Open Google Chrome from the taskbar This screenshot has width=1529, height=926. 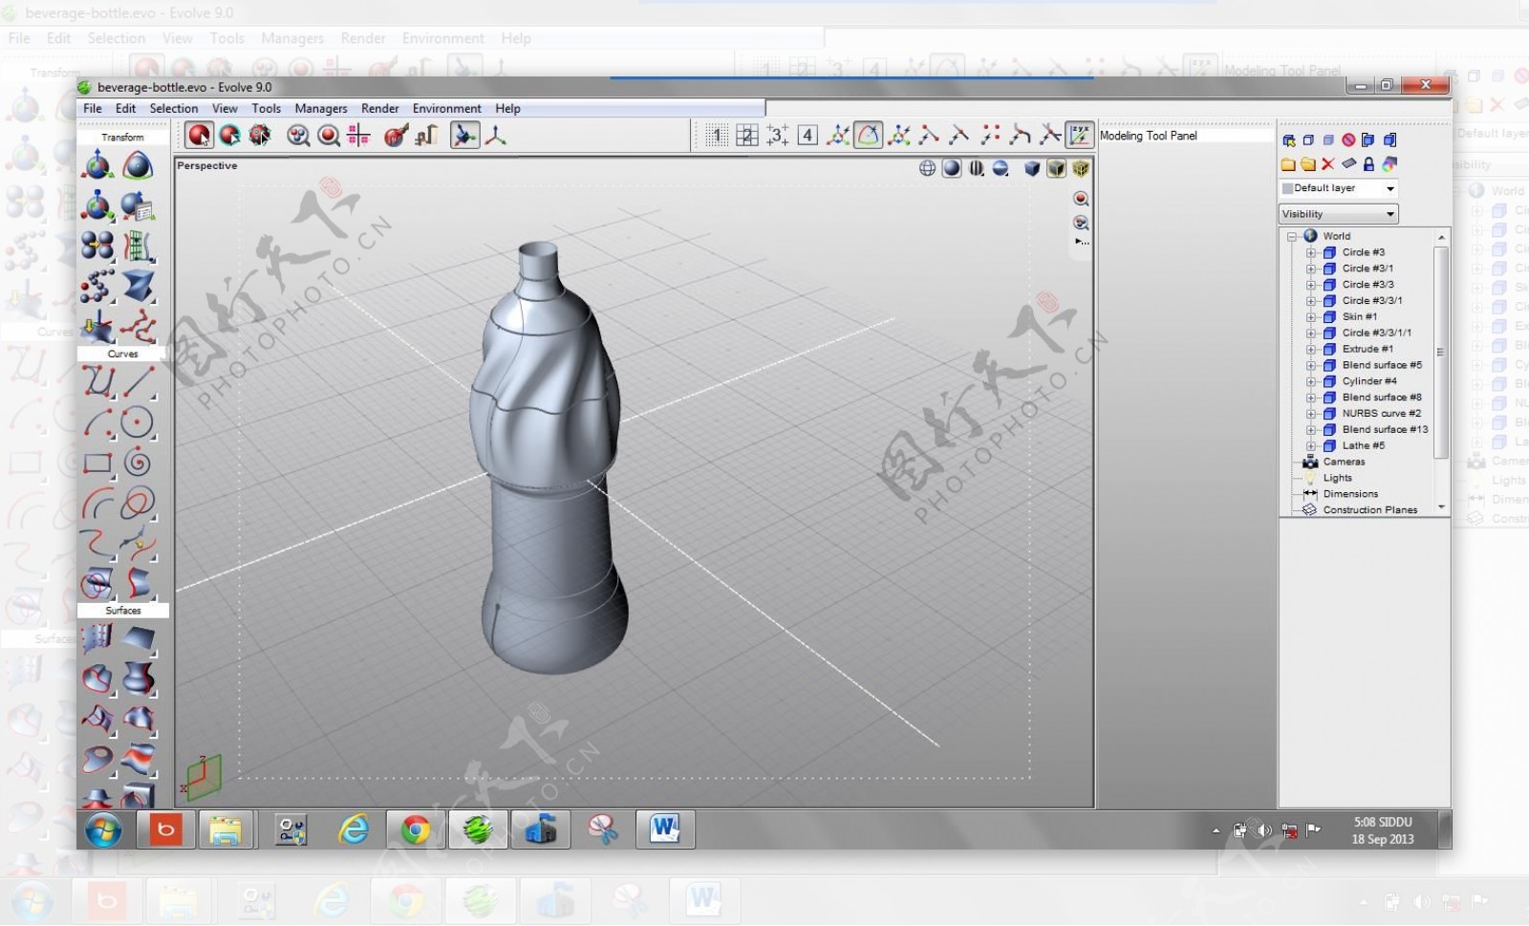[415, 829]
